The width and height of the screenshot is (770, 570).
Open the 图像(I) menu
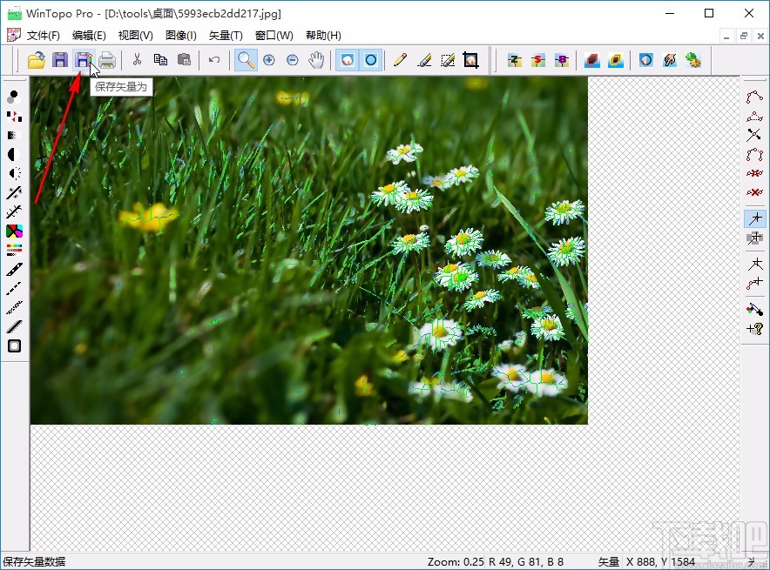(181, 36)
